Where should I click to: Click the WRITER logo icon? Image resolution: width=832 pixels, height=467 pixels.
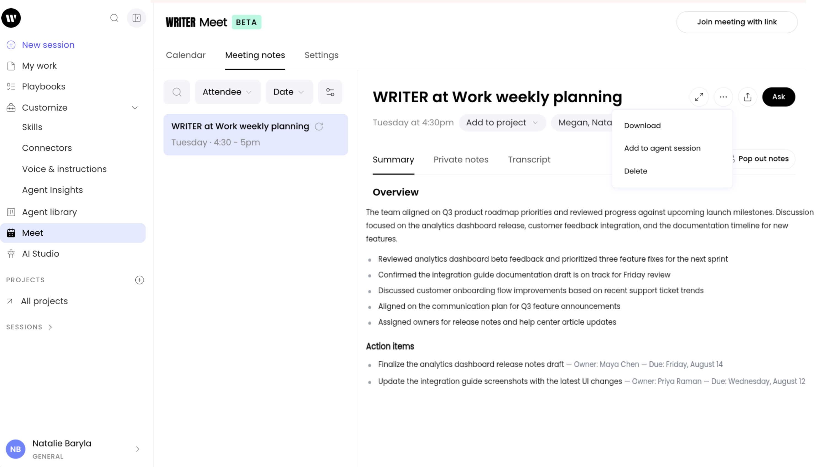(11, 18)
